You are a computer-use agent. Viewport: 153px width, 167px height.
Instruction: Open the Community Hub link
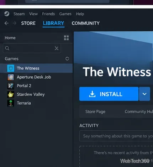pyautogui.click(x=139, y=111)
